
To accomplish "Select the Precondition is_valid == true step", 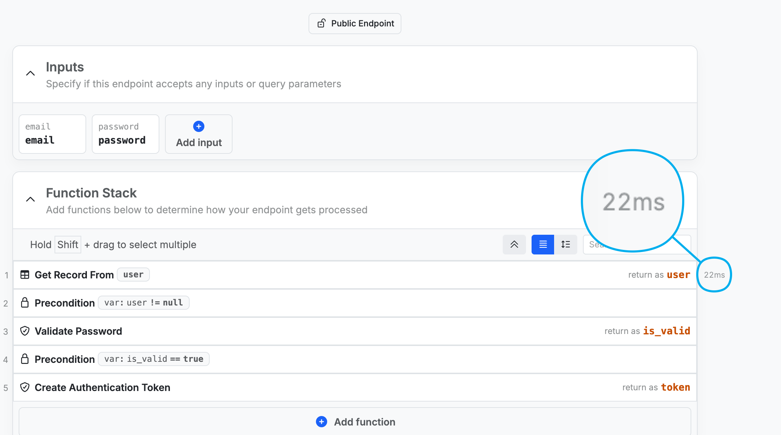I will pos(355,359).
